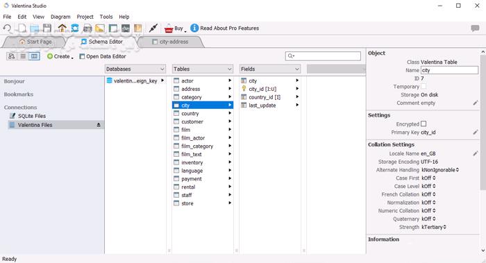Click the connection plug toolbar icon
Viewport: 486px width, 263px height.
[x=153, y=28]
